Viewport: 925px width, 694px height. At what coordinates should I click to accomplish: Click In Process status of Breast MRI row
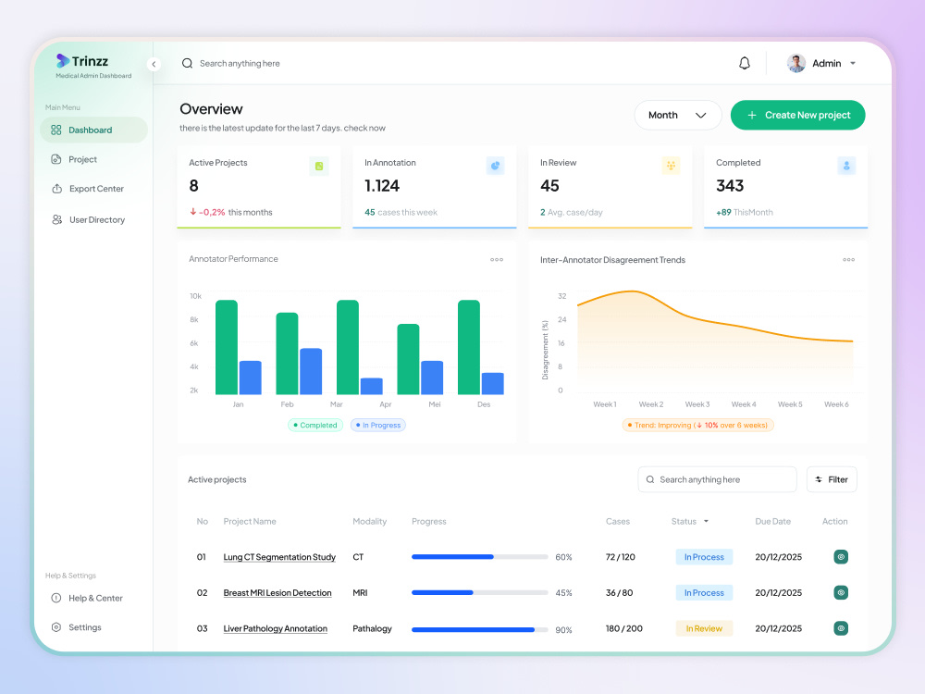point(704,593)
